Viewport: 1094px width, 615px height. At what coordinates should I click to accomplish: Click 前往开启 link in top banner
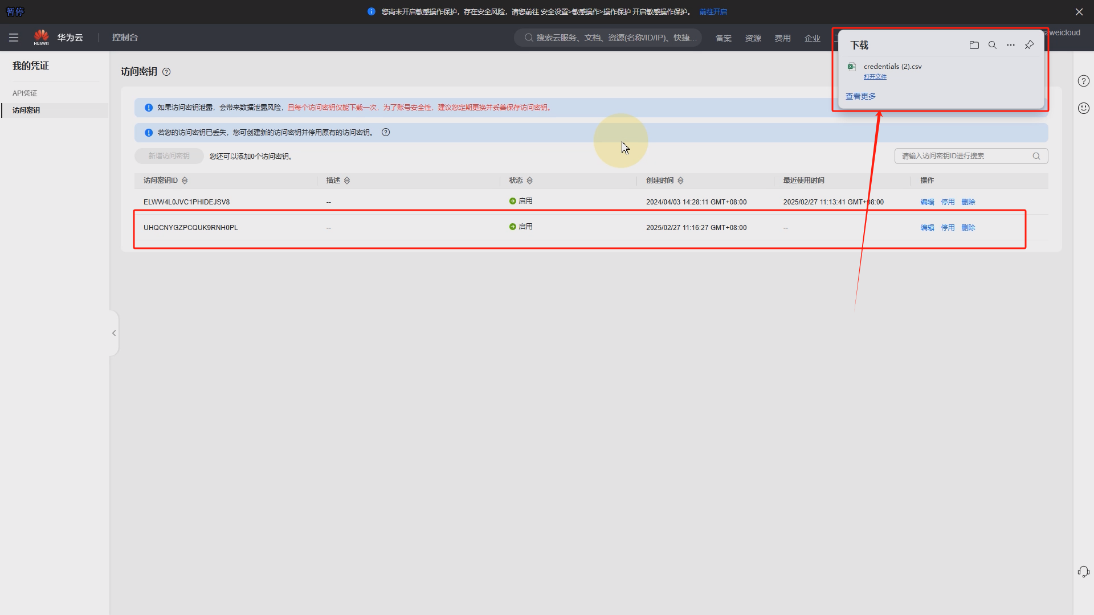click(713, 12)
